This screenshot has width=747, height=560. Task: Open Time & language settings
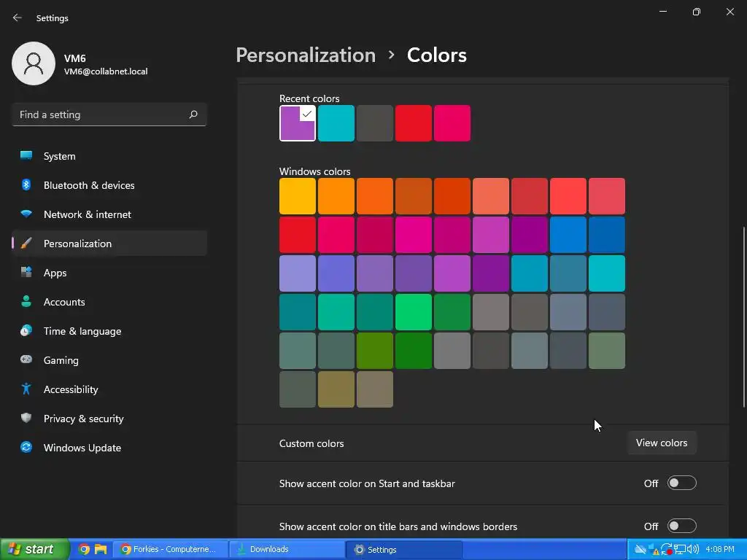pos(109,331)
